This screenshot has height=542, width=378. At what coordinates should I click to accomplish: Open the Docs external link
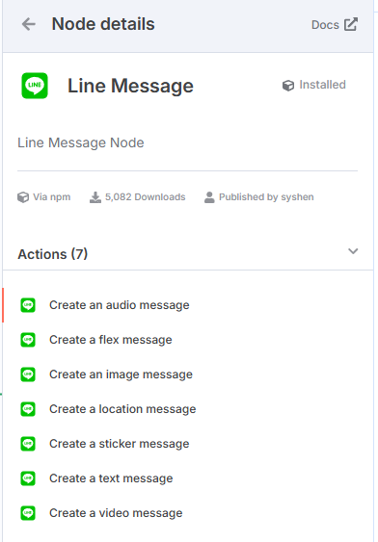tap(335, 24)
